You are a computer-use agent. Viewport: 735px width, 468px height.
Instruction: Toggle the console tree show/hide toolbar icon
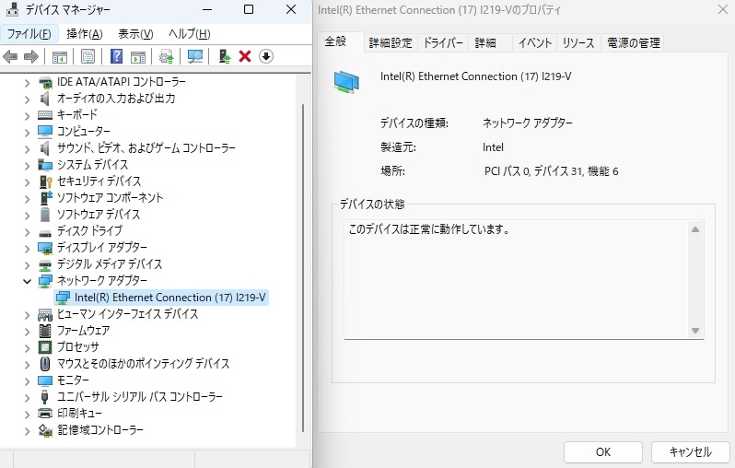60,57
